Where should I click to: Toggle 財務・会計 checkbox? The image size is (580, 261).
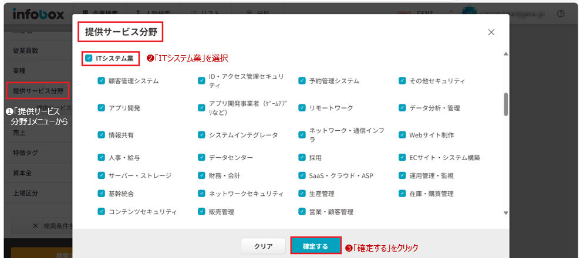coord(201,175)
